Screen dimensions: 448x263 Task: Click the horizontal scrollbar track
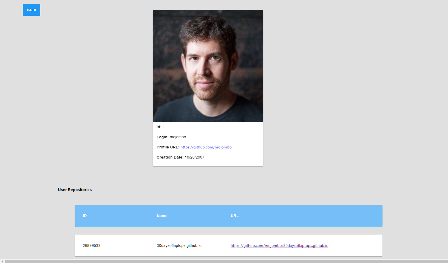(x=226, y=261)
